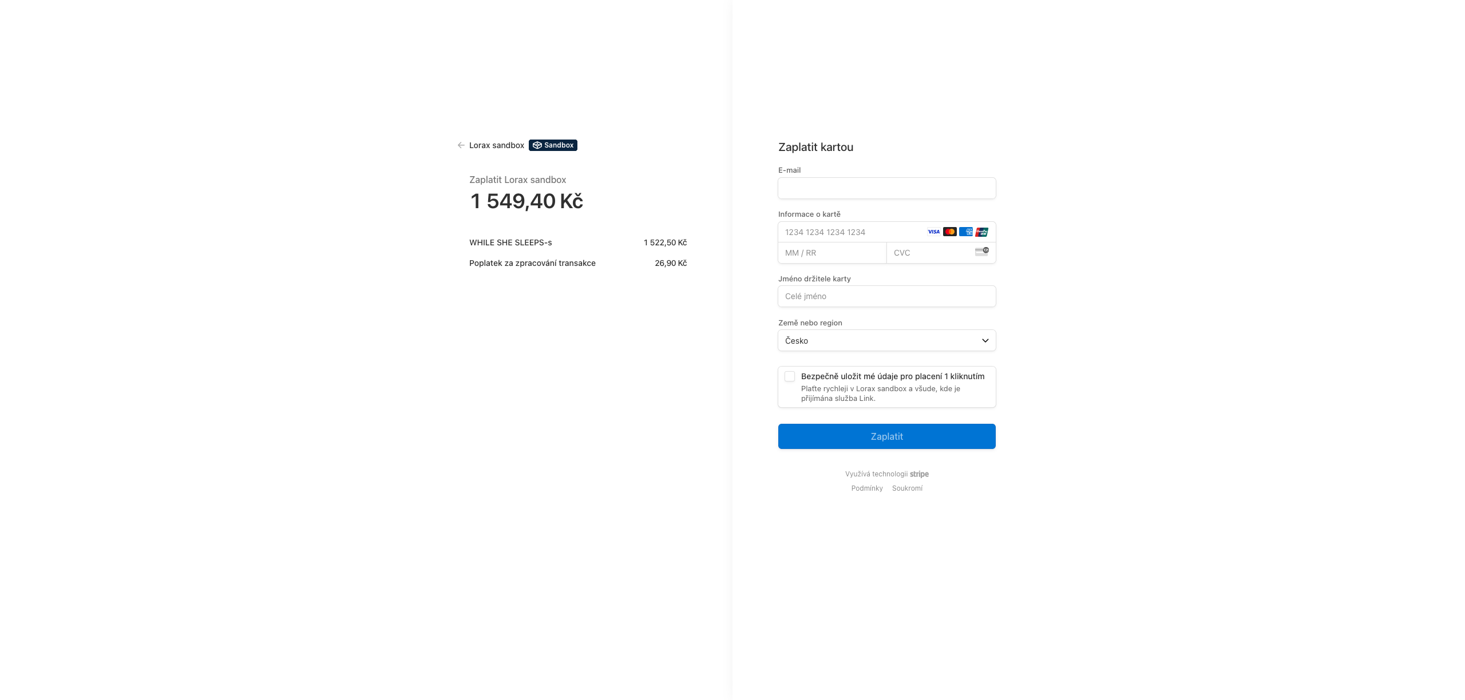1465x700 pixels.
Task: Open the Podmínky terms link
Action: tap(867, 488)
